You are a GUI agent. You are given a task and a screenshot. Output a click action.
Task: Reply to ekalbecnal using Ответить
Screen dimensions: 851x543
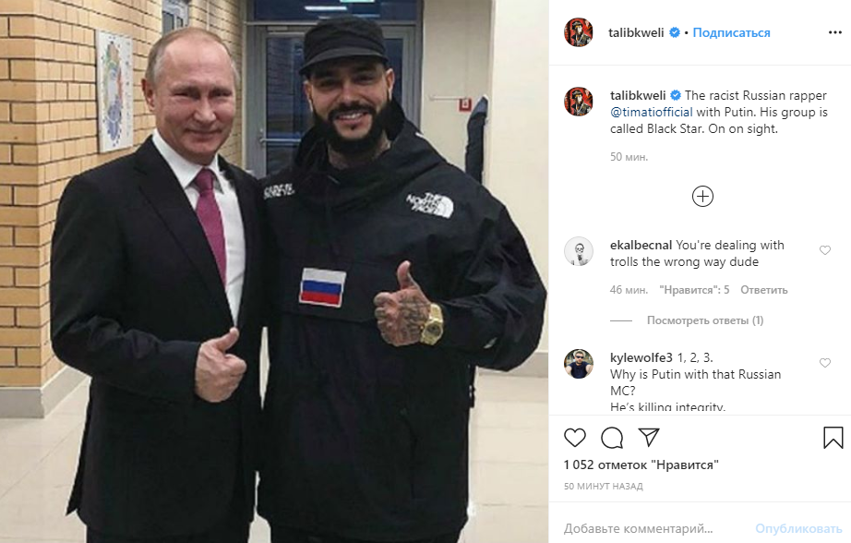coord(763,290)
